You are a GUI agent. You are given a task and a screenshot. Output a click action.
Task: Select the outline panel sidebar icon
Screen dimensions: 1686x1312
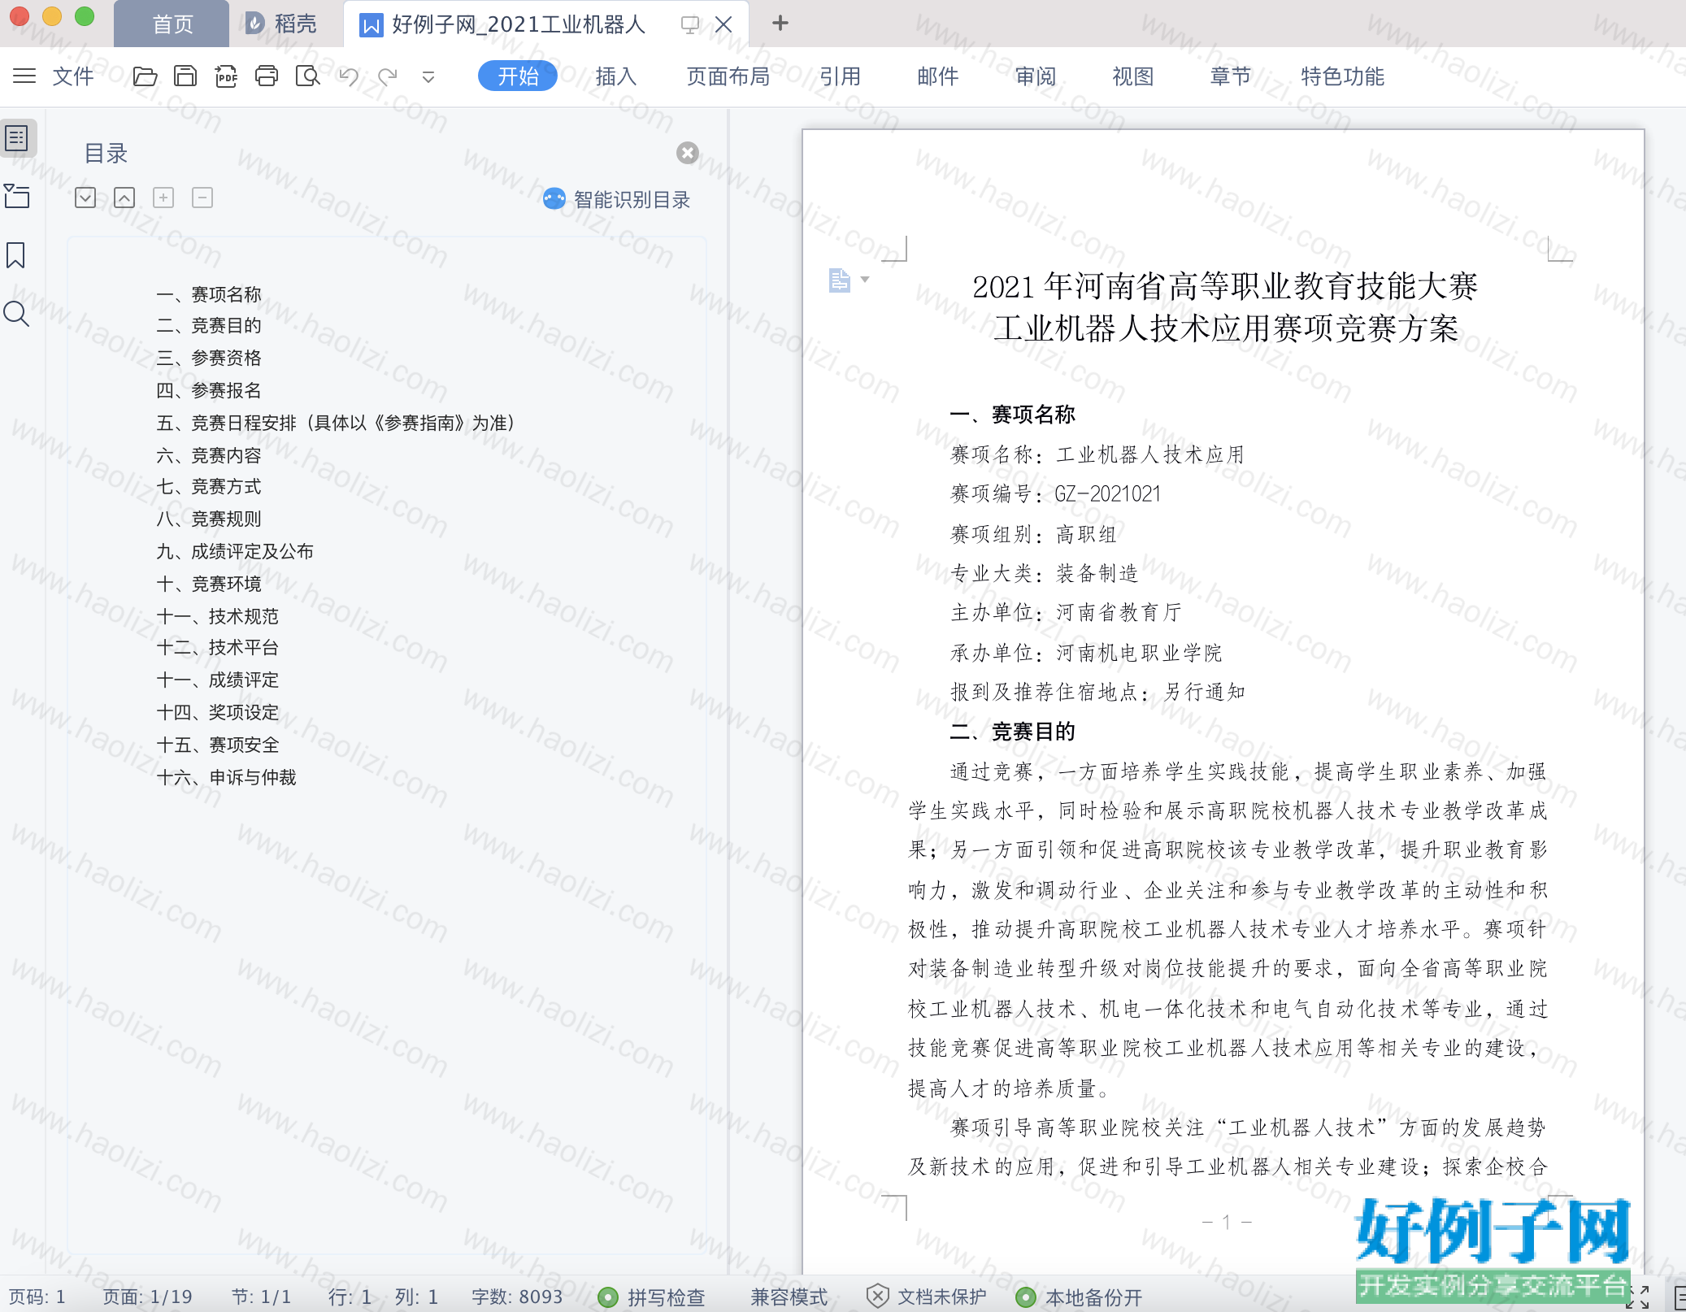coord(17,138)
